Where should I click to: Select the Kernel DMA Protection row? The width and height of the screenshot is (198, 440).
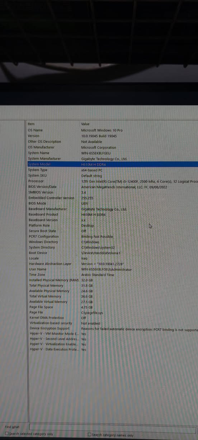point(112,318)
